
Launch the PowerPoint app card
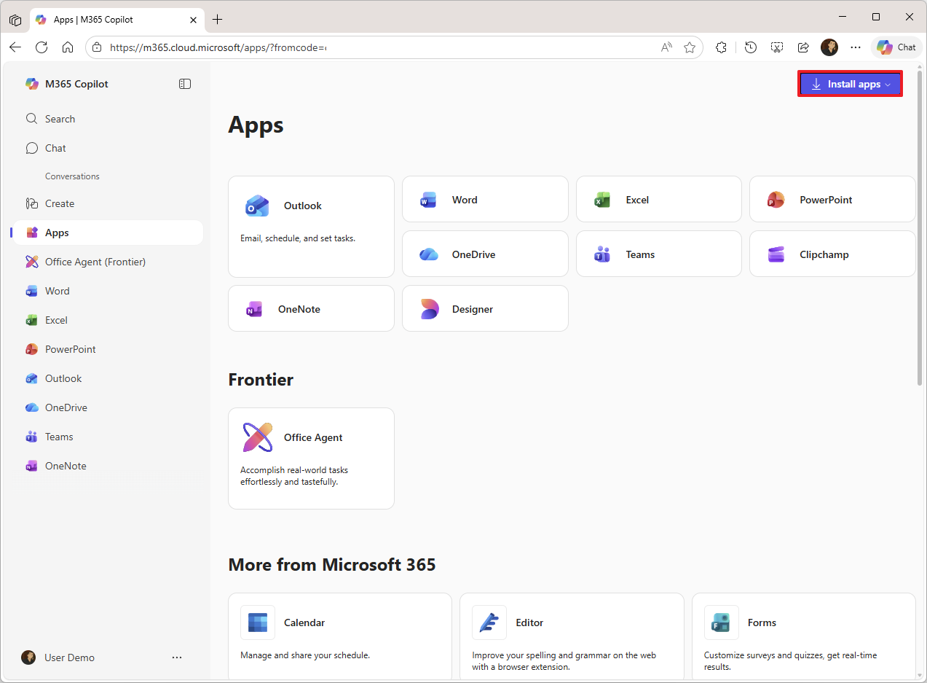pos(831,199)
